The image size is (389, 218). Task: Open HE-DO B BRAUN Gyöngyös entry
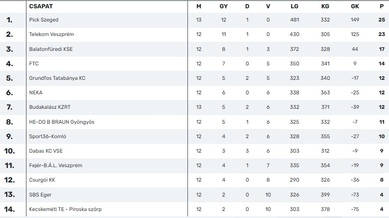(x=62, y=122)
